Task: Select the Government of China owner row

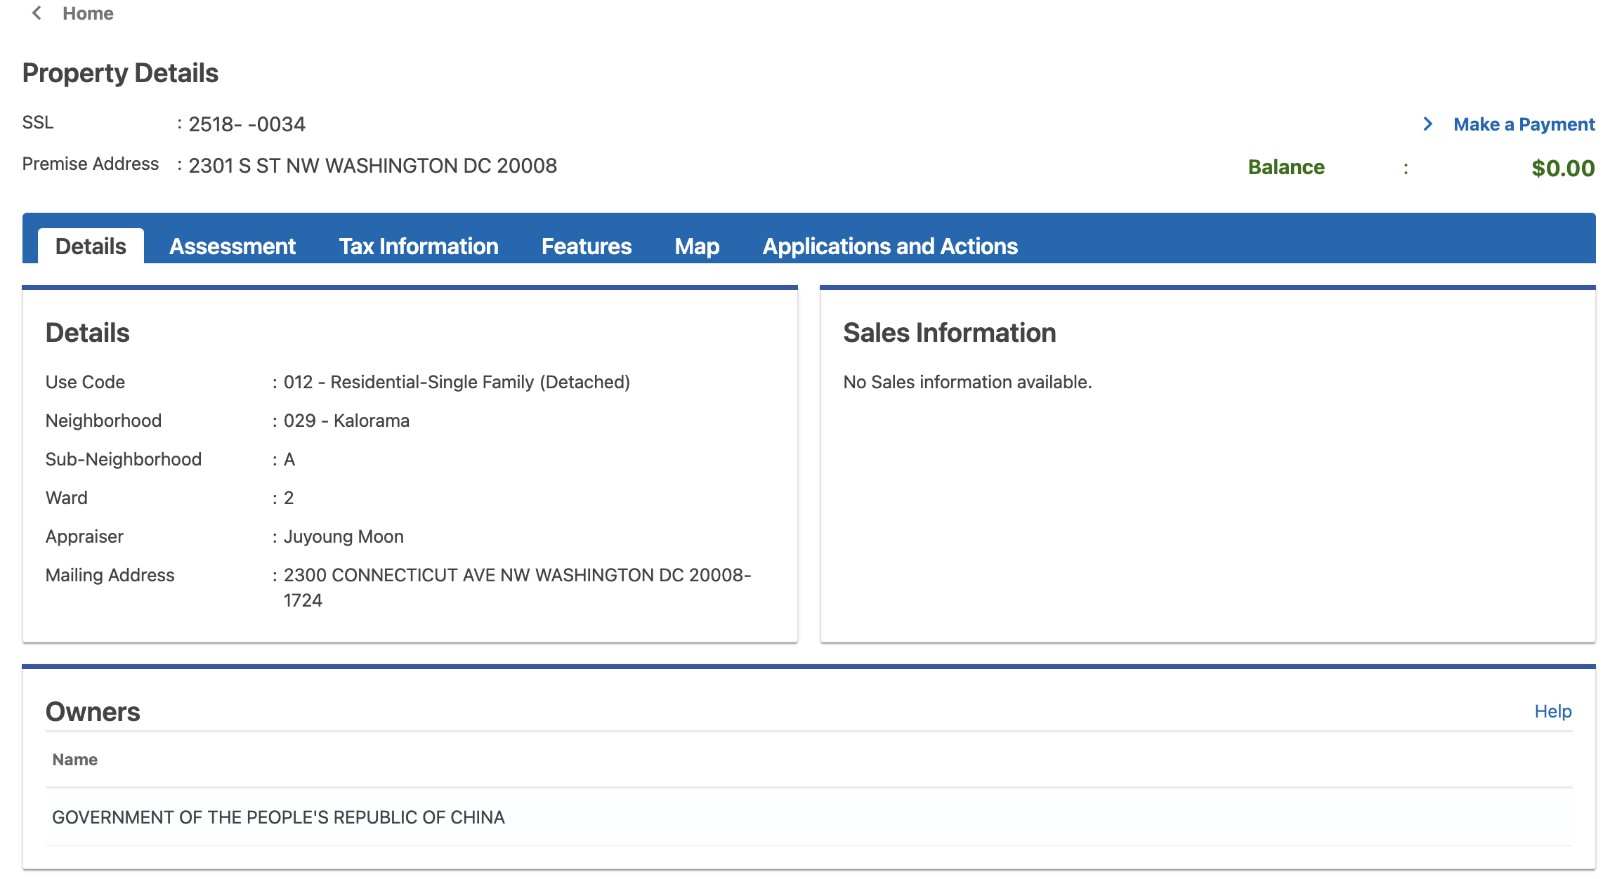Action: click(x=278, y=817)
